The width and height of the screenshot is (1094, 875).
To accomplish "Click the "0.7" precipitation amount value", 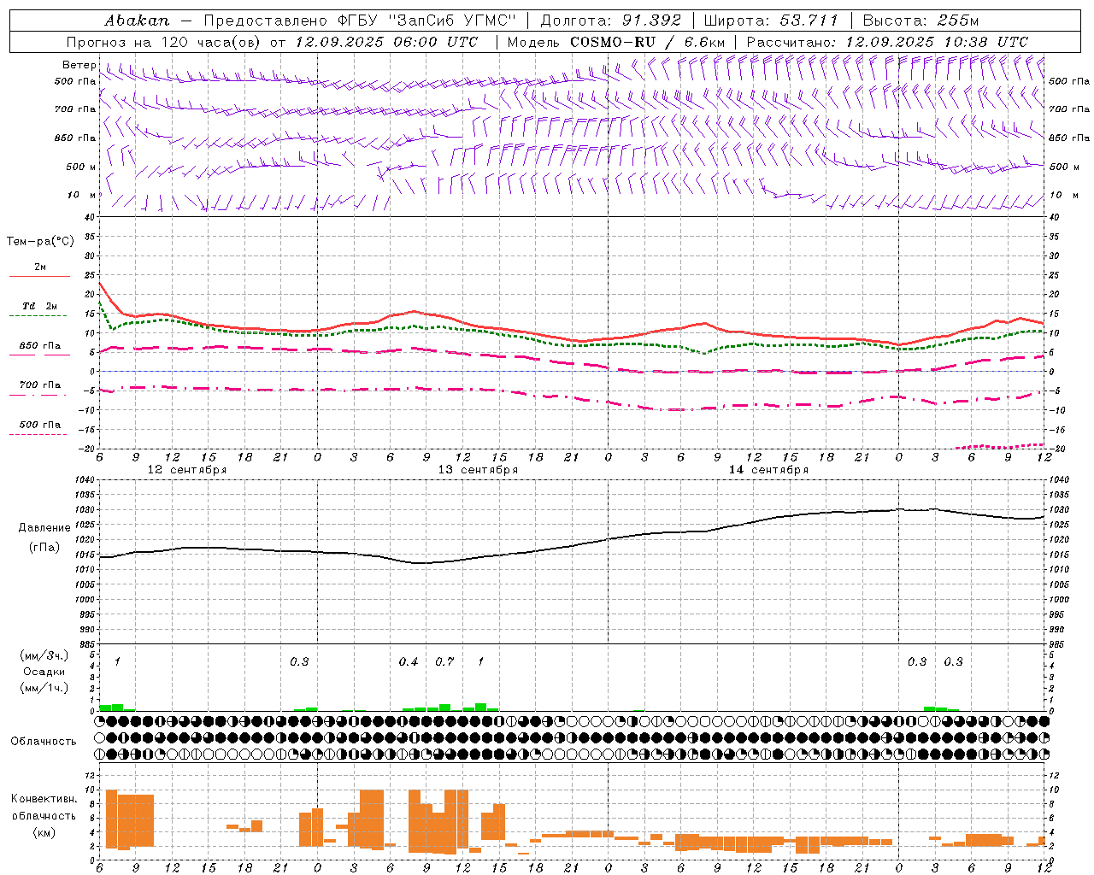I will point(444,662).
